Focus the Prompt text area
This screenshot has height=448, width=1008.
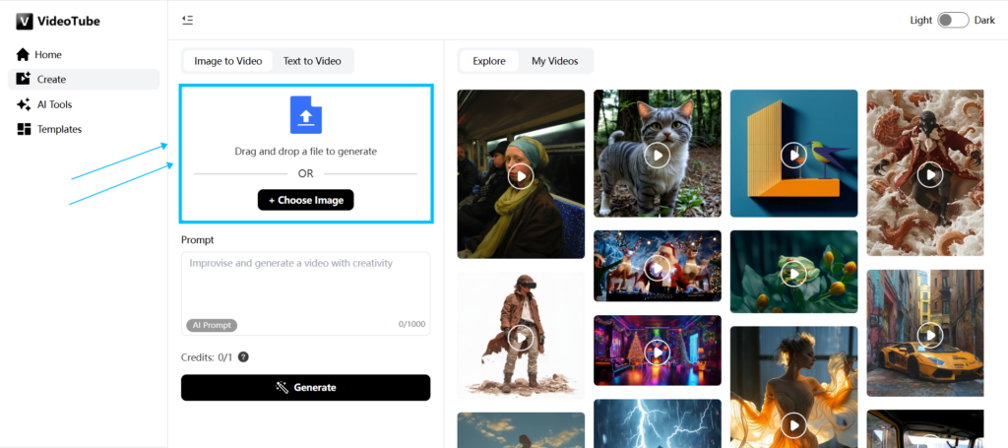click(x=306, y=293)
